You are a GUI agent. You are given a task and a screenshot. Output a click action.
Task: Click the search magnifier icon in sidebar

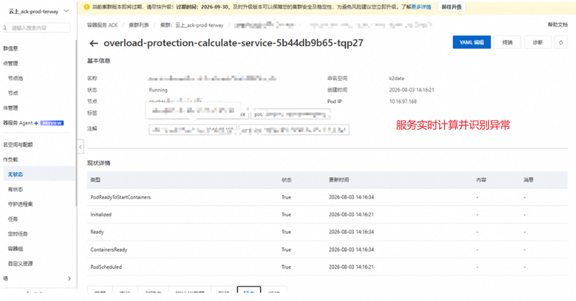[5, 28]
